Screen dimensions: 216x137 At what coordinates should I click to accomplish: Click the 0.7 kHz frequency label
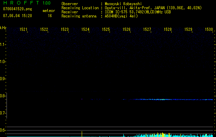(3, 113)
